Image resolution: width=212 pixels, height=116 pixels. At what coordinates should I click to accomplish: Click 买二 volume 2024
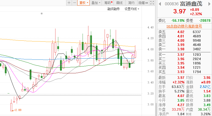point(197,59)
